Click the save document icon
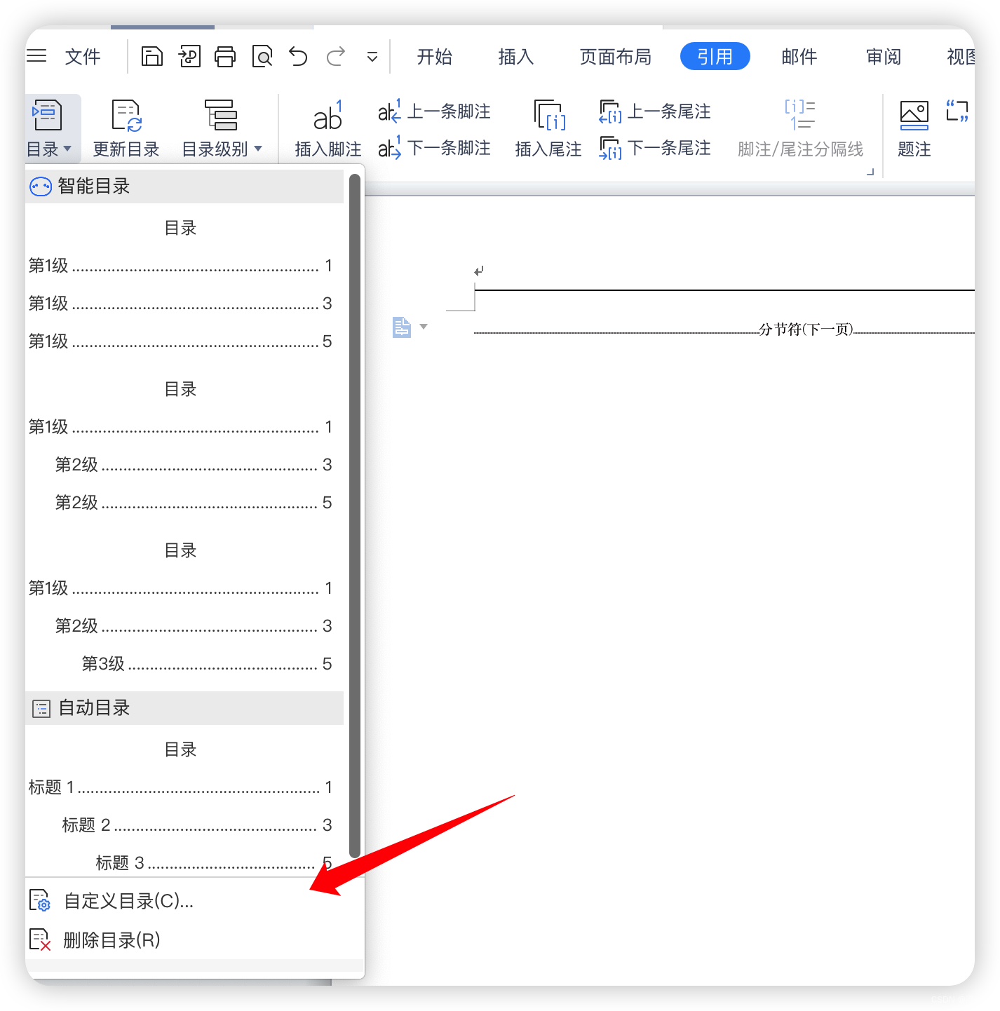Viewport: 1000px width, 1011px height. [x=152, y=56]
